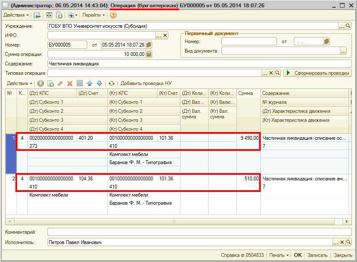This screenshot has width=357, height=262.
Task: Click the ИФО select ellipsis button
Action: point(159,35)
